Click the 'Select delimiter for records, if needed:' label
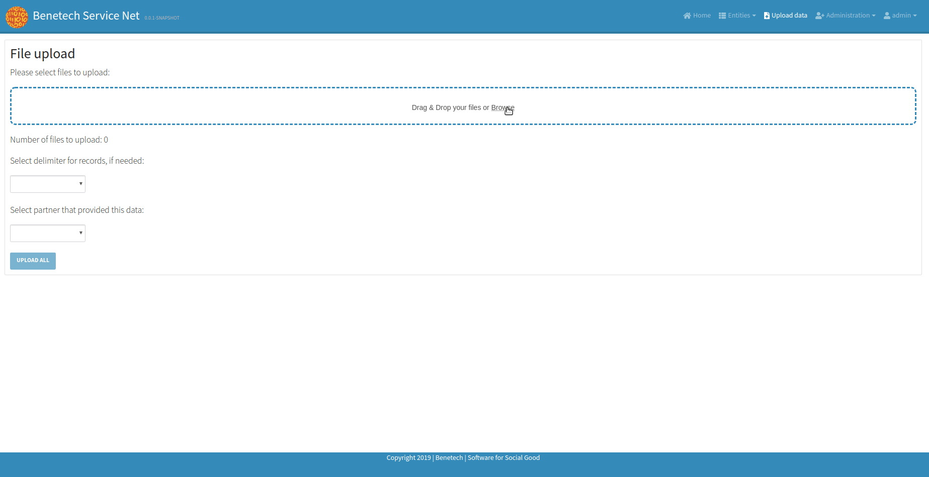The height and width of the screenshot is (477, 929). pos(77,161)
